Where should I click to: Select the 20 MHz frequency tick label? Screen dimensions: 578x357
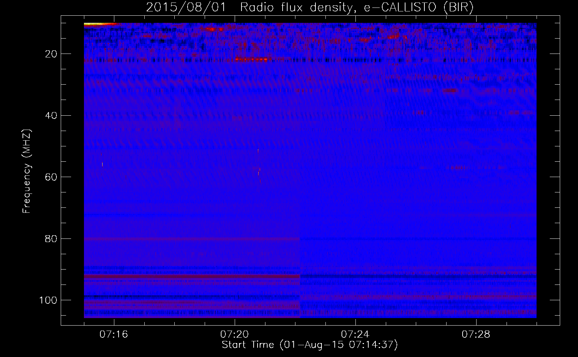coord(51,54)
